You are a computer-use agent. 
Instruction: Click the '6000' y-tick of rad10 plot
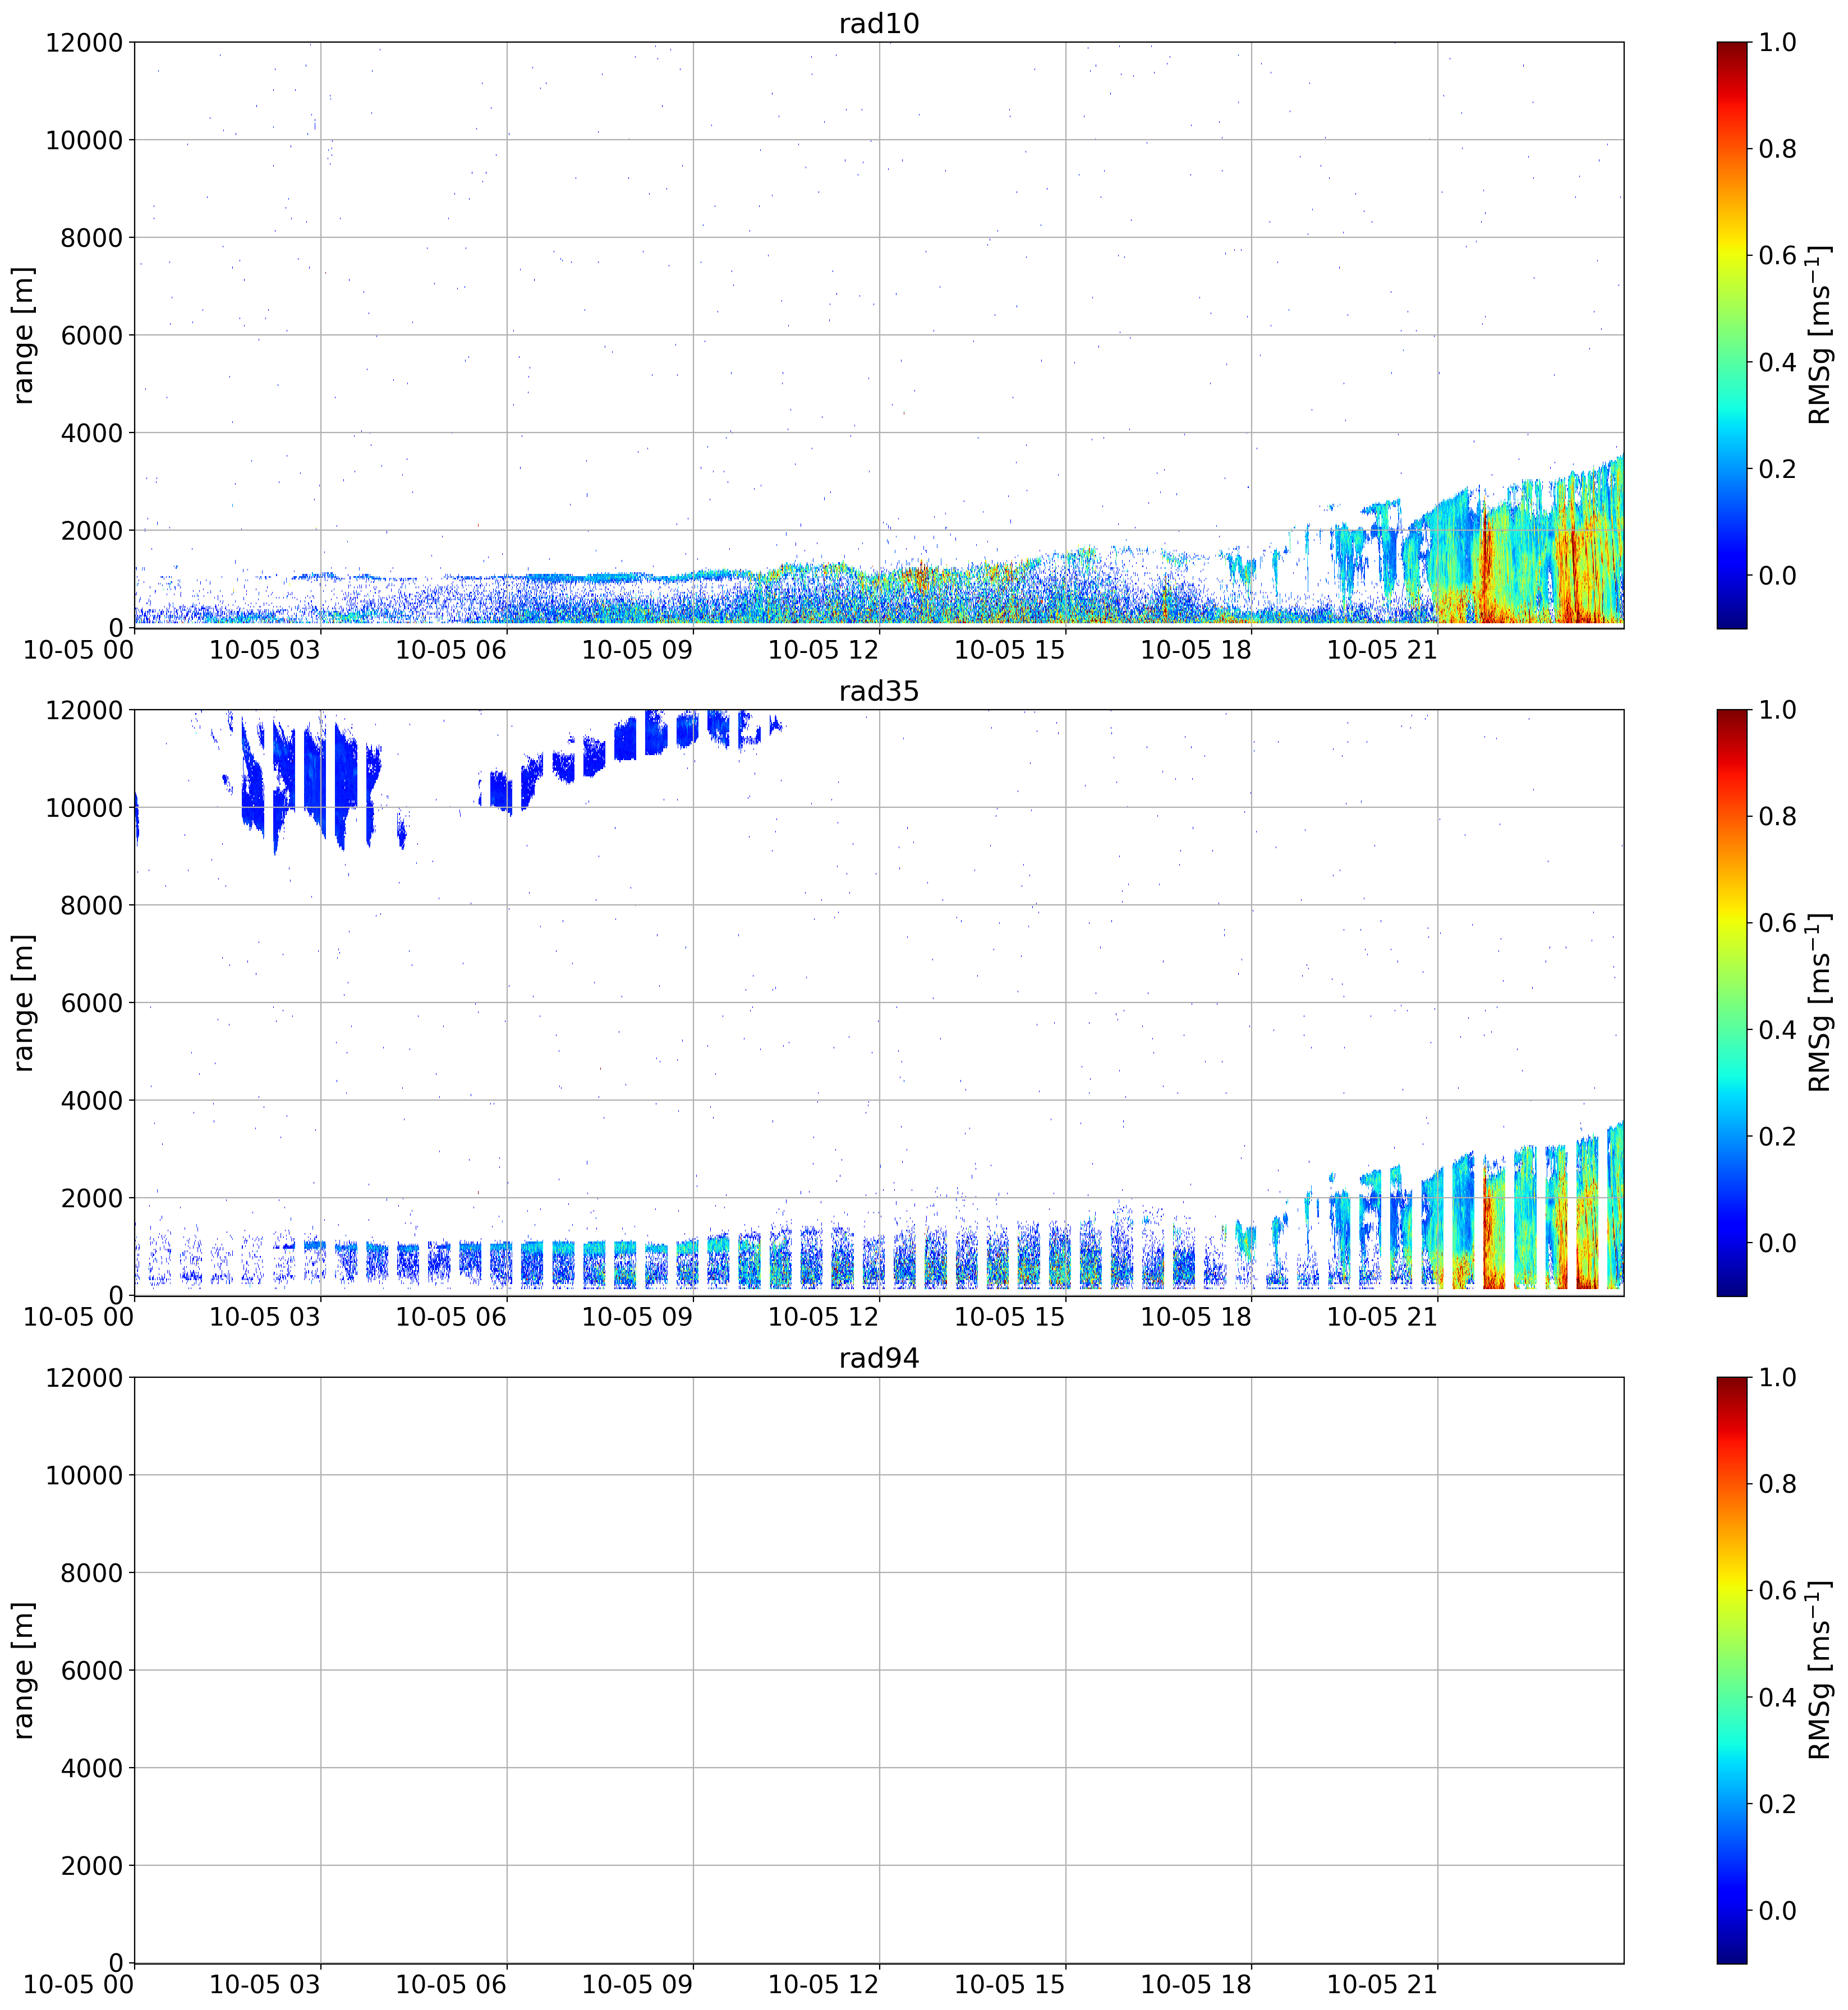(92, 335)
